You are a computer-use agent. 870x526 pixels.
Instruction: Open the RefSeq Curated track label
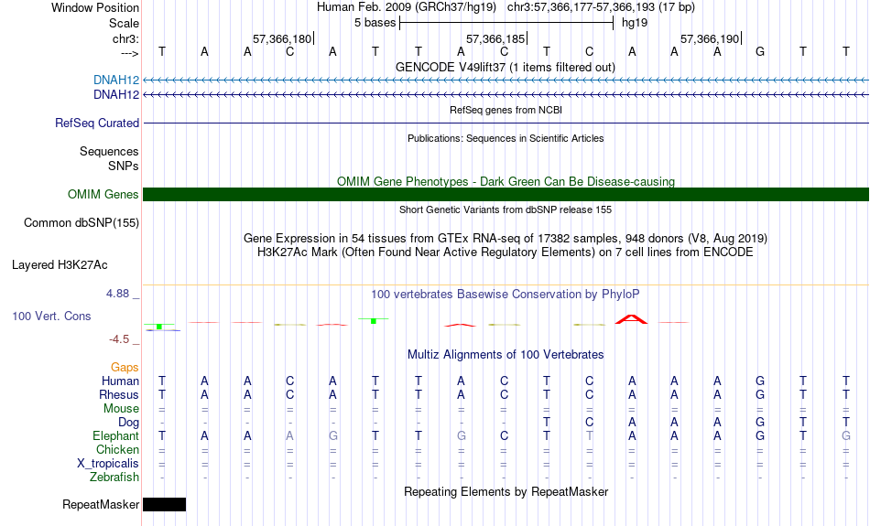97,123
